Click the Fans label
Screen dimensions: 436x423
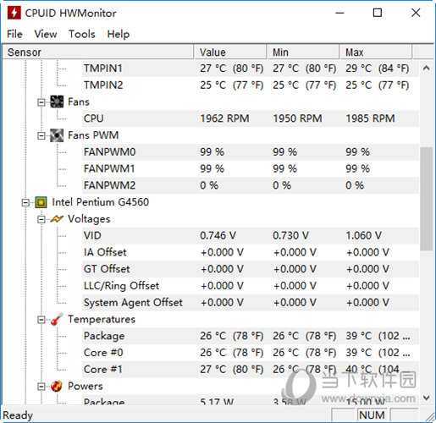79,102
